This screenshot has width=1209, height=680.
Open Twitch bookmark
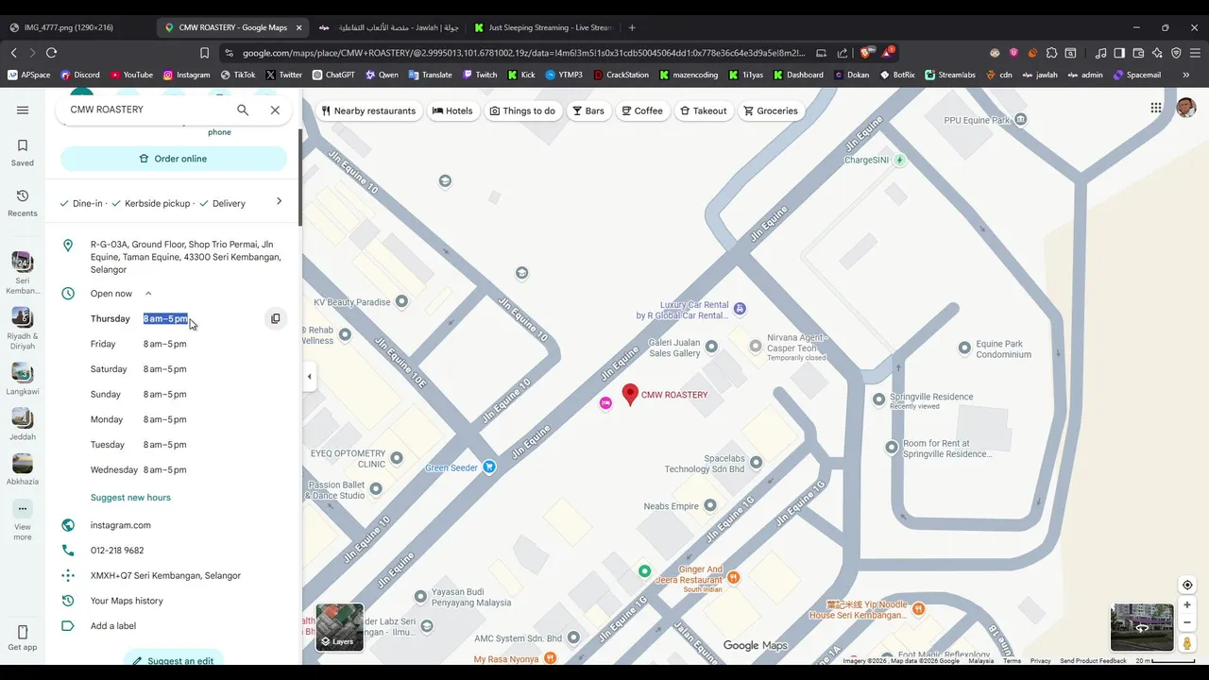point(480,75)
